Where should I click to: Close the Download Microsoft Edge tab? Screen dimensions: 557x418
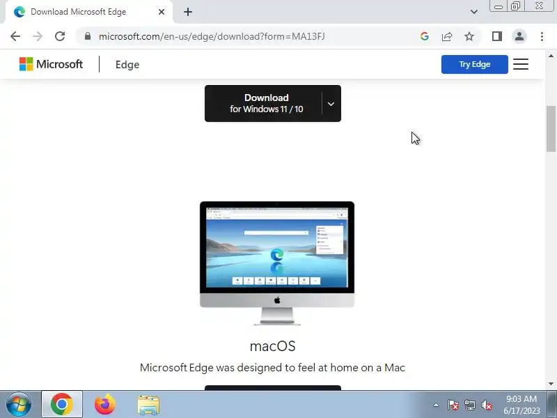162,12
